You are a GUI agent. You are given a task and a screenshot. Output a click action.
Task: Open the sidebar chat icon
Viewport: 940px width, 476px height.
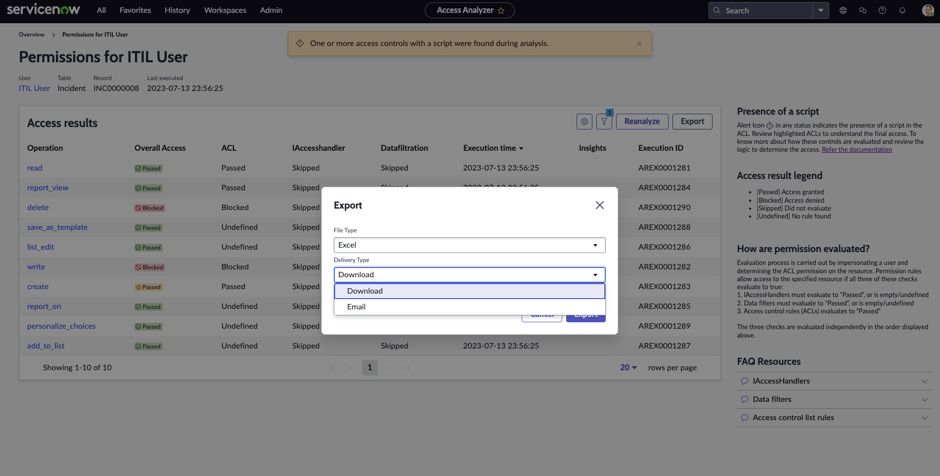click(863, 10)
